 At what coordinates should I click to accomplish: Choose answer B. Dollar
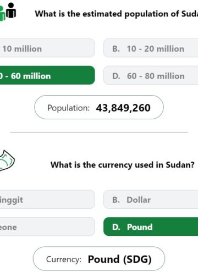[x=151, y=200]
